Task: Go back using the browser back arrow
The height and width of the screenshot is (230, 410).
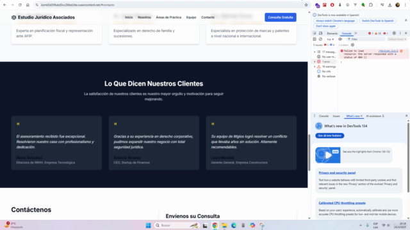Action: tap(4, 5)
